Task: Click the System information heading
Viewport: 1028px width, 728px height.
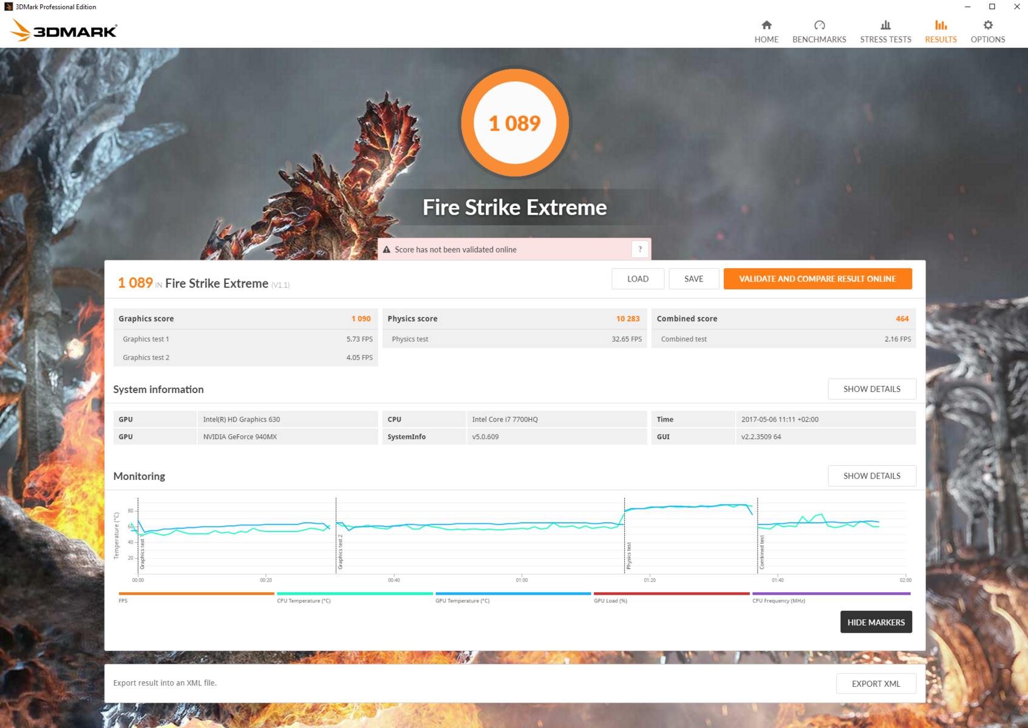Action: [x=158, y=389]
